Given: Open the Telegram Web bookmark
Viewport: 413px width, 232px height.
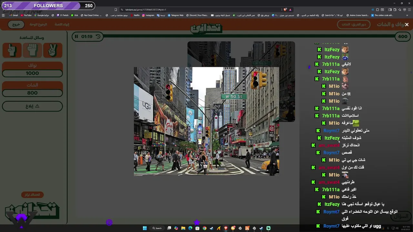Looking at the screenshot, I should (x=176, y=15).
